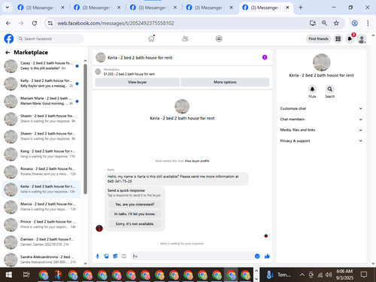The height and width of the screenshot is (282, 376).
Task: Show hidden system tray icons
Action: 302,275
